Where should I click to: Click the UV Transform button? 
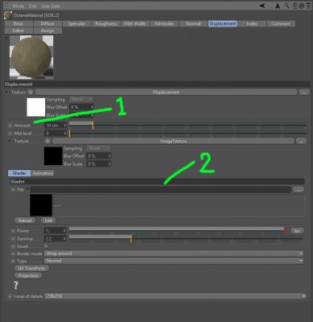point(31,268)
